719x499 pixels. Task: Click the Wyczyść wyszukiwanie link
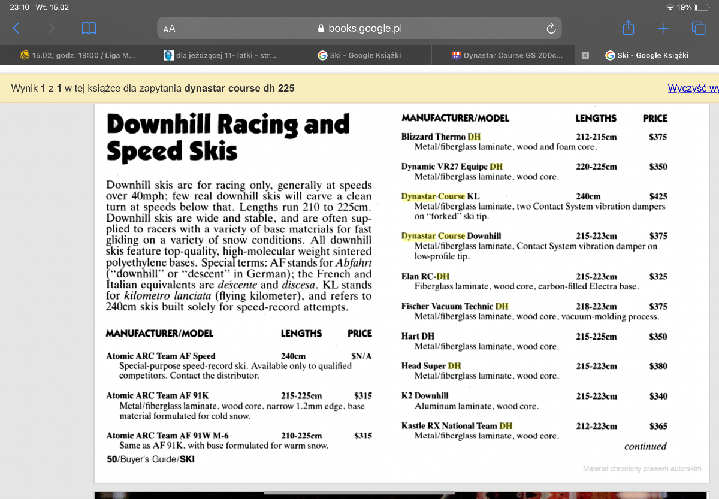[693, 89]
